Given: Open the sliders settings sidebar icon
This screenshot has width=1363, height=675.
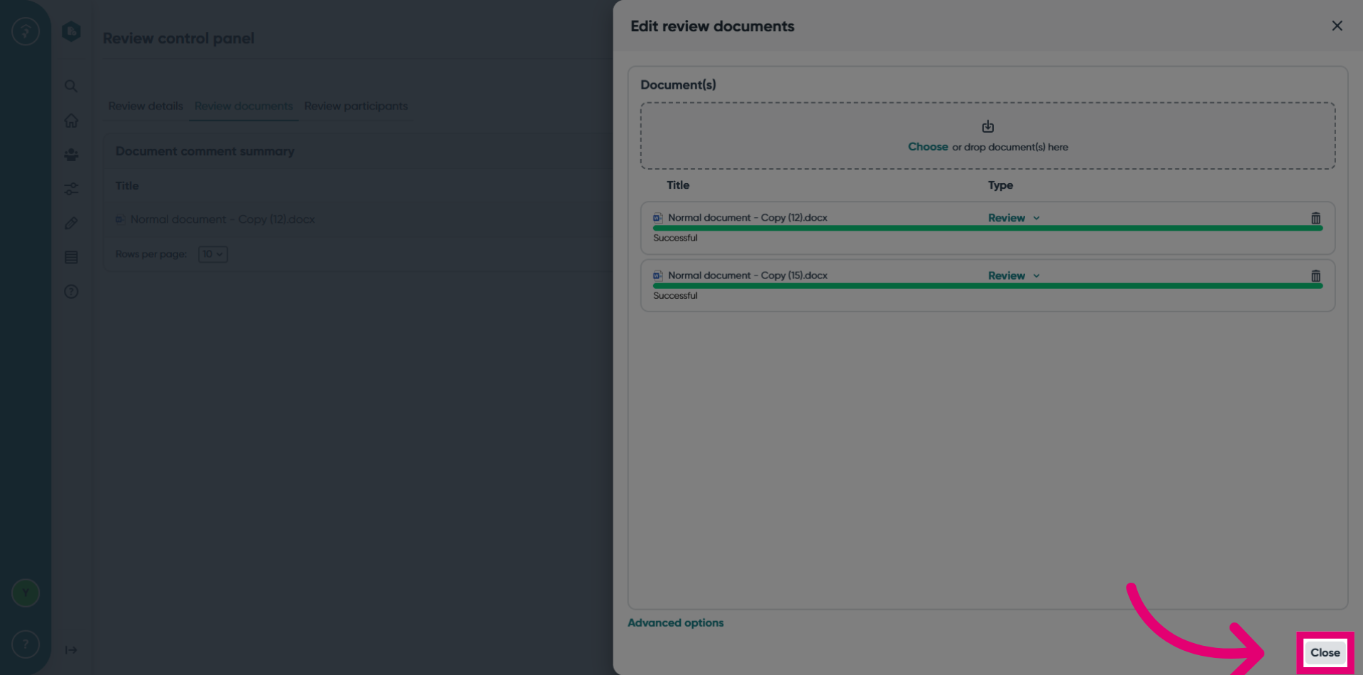Looking at the screenshot, I should coord(71,189).
